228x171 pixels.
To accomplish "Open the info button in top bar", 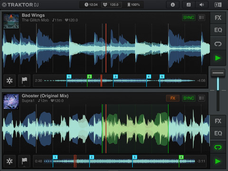I will 172,5.
